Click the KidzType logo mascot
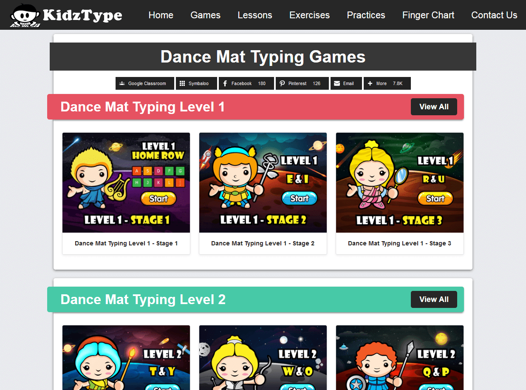Viewport: 526px width, 390px height. point(25,16)
